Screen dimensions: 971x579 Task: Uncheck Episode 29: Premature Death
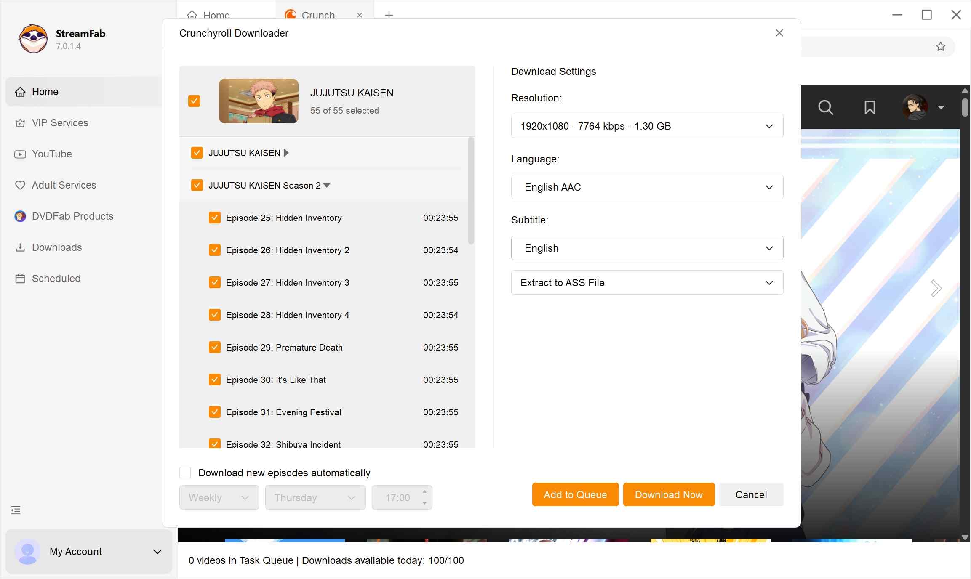click(x=215, y=347)
